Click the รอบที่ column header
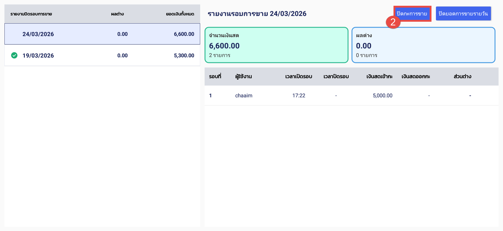Image resolution: width=503 pixels, height=231 pixels. [x=215, y=76]
